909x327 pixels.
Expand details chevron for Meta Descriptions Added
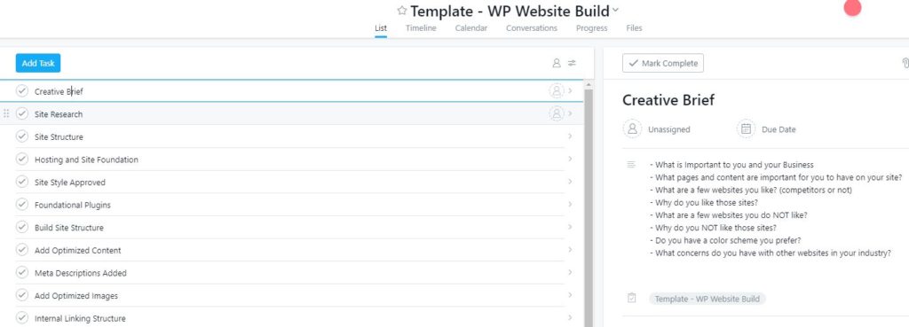click(570, 273)
